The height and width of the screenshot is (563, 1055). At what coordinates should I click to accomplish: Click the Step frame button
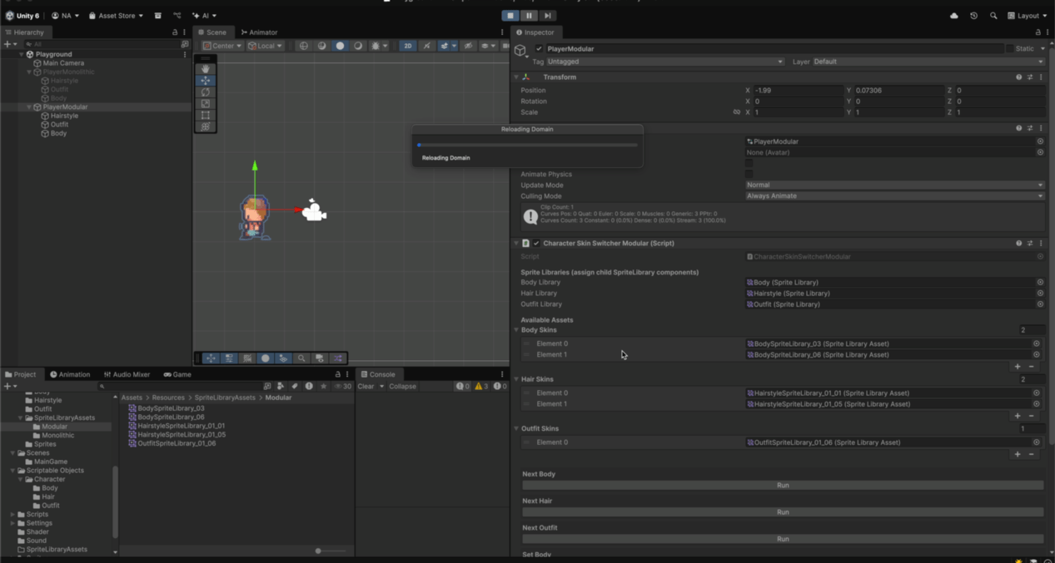[547, 16]
